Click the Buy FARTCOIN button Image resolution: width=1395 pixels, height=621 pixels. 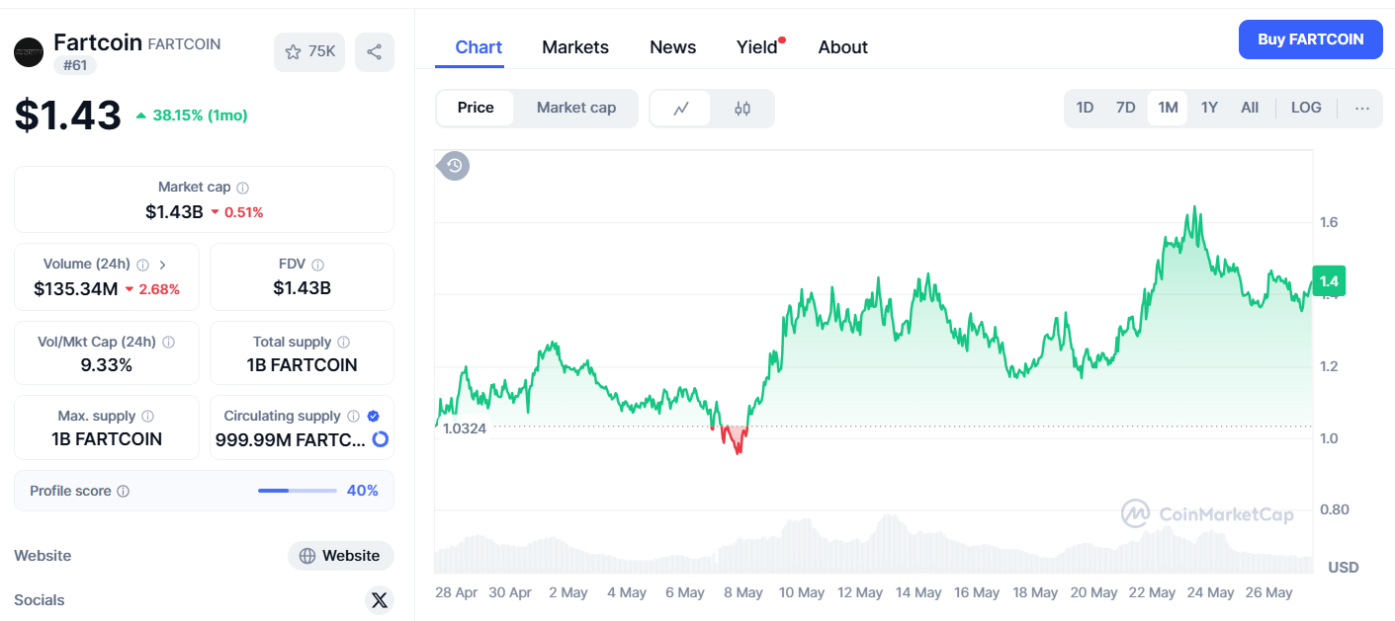(x=1310, y=39)
